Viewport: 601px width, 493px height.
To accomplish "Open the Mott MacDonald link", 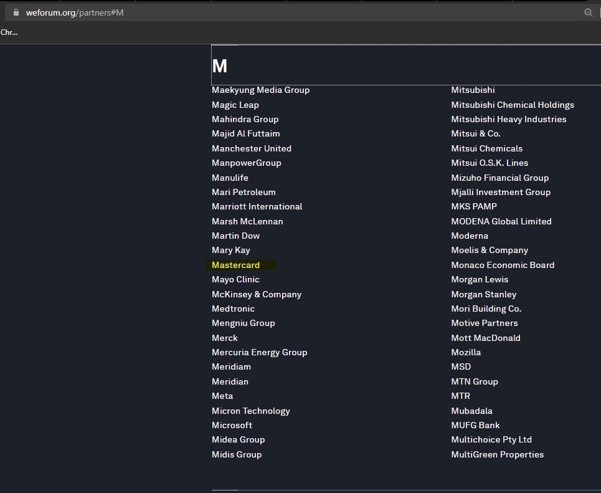I will [486, 338].
